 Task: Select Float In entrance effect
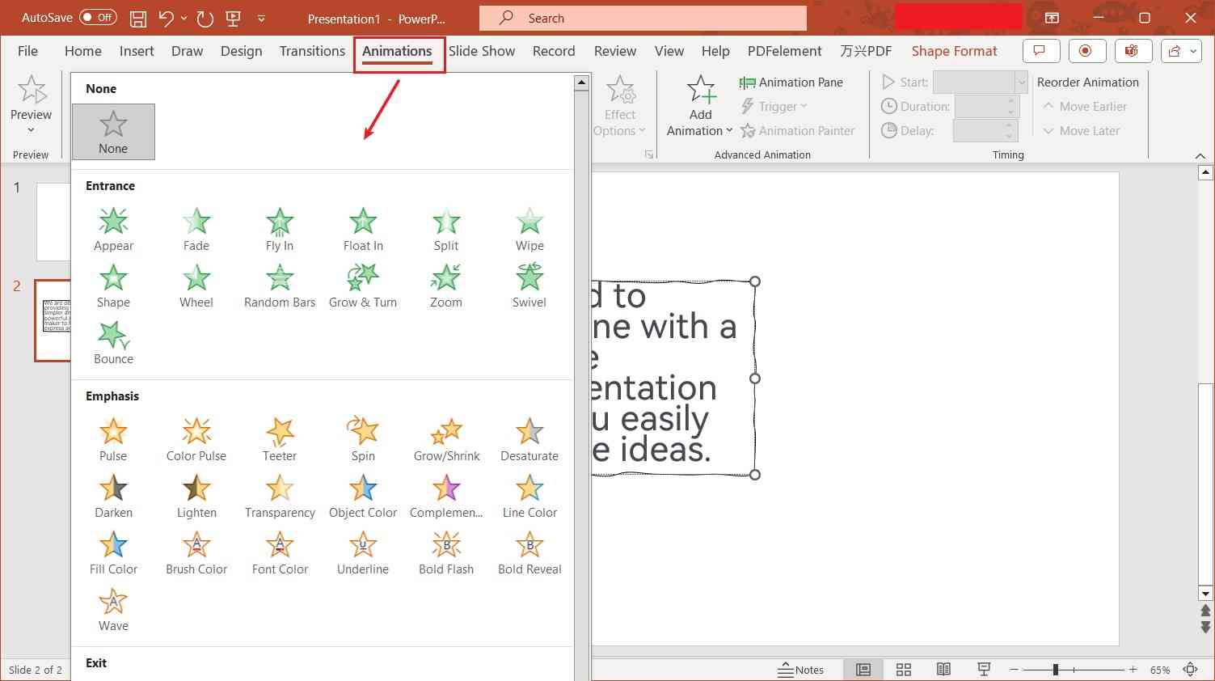pos(363,230)
